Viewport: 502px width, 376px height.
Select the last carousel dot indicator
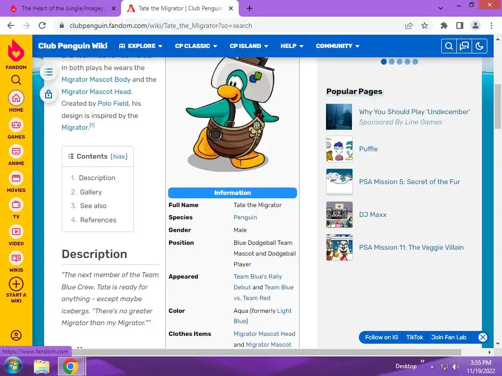415,62
